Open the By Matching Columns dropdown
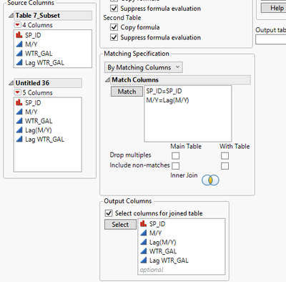Screen dimensions: 286x282 (x=144, y=67)
